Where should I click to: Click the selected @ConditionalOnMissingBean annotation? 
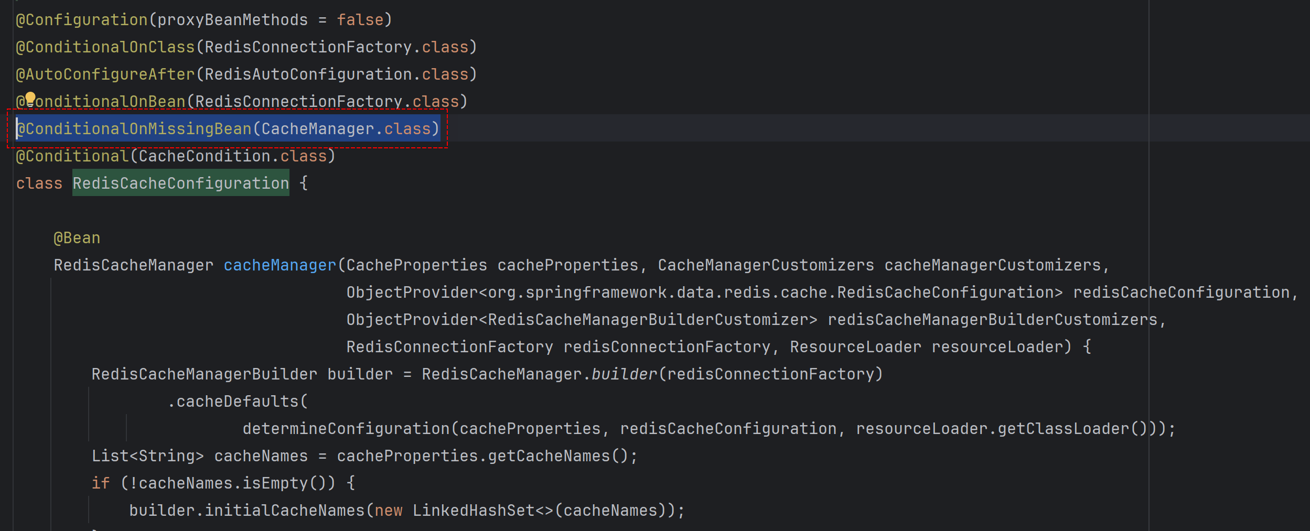(134, 129)
